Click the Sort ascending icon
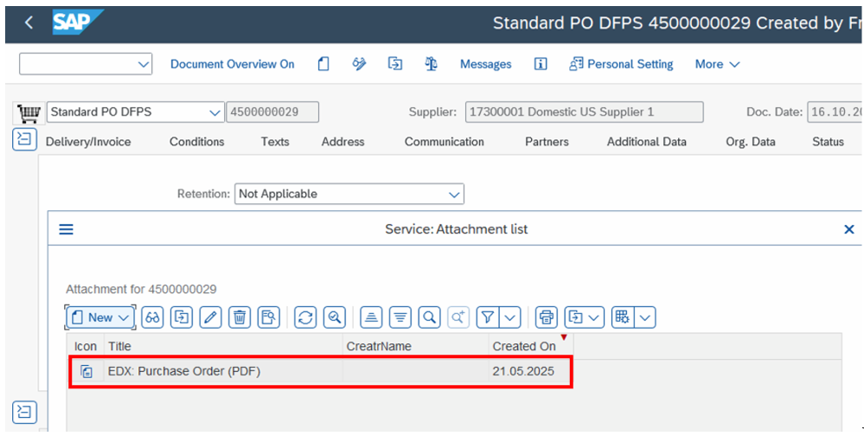Image resolution: width=864 pixels, height=436 pixels. pos(371,317)
